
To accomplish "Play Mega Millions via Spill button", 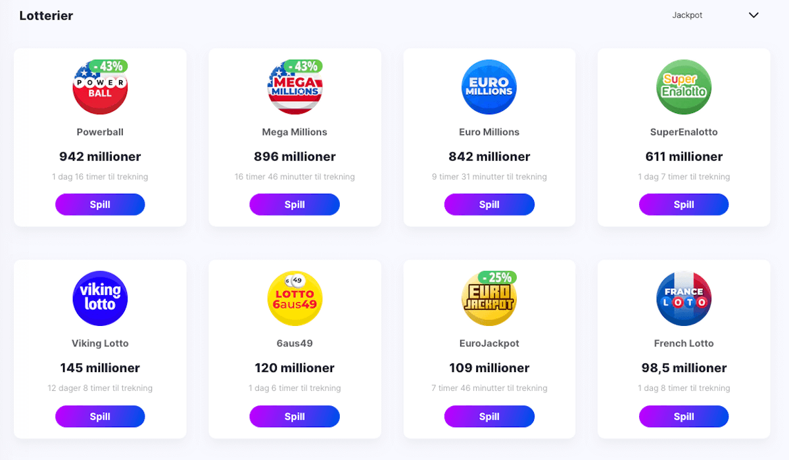I will [x=295, y=204].
